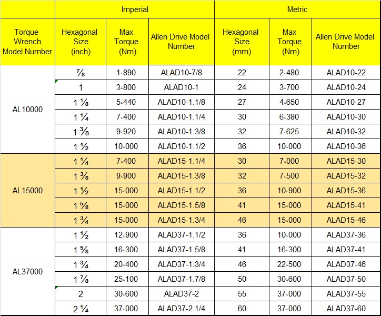Select cell ALAD37-36
The height and width of the screenshot is (316, 381).
(x=346, y=235)
